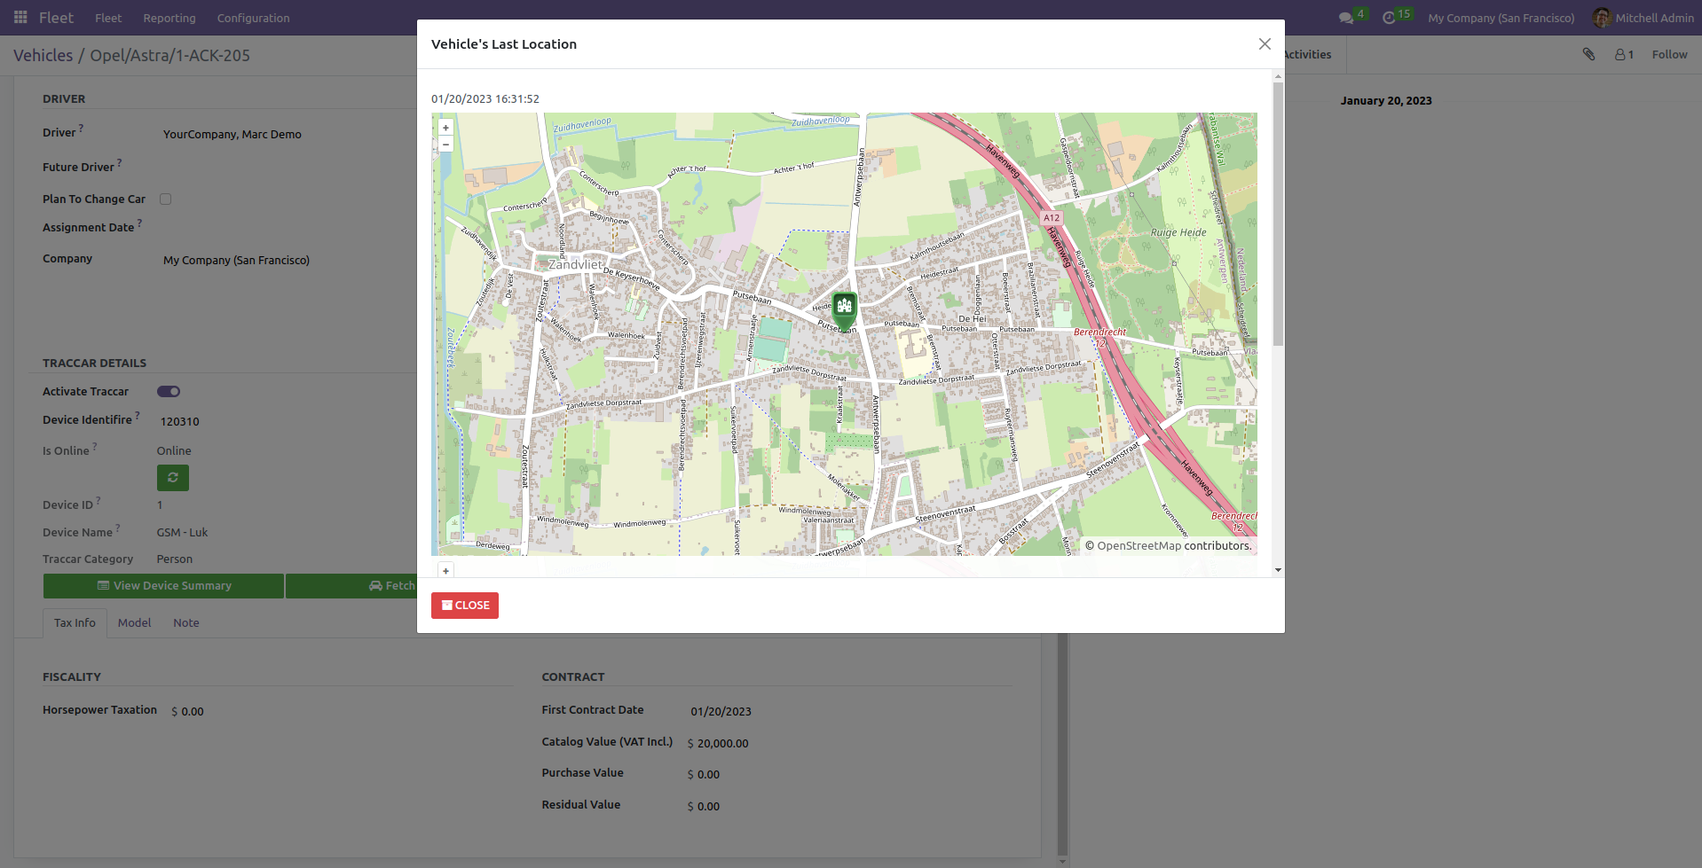Open the activities clock icon
The width and height of the screenshot is (1702, 868).
tap(1389, 18)
